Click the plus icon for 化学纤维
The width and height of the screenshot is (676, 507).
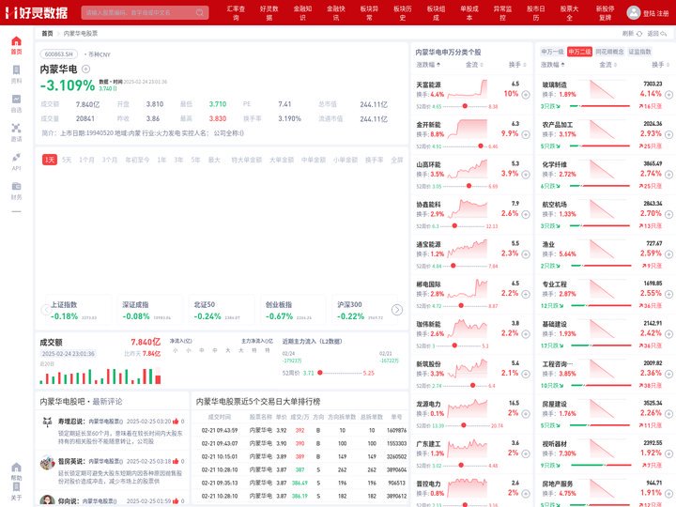[668, 175]
